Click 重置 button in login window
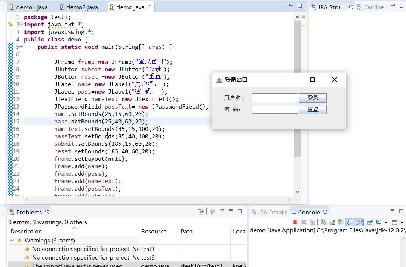 313,110
